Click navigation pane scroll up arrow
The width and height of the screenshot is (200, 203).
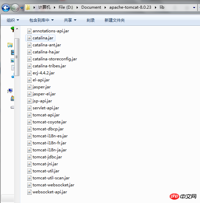tap(17, 29)
